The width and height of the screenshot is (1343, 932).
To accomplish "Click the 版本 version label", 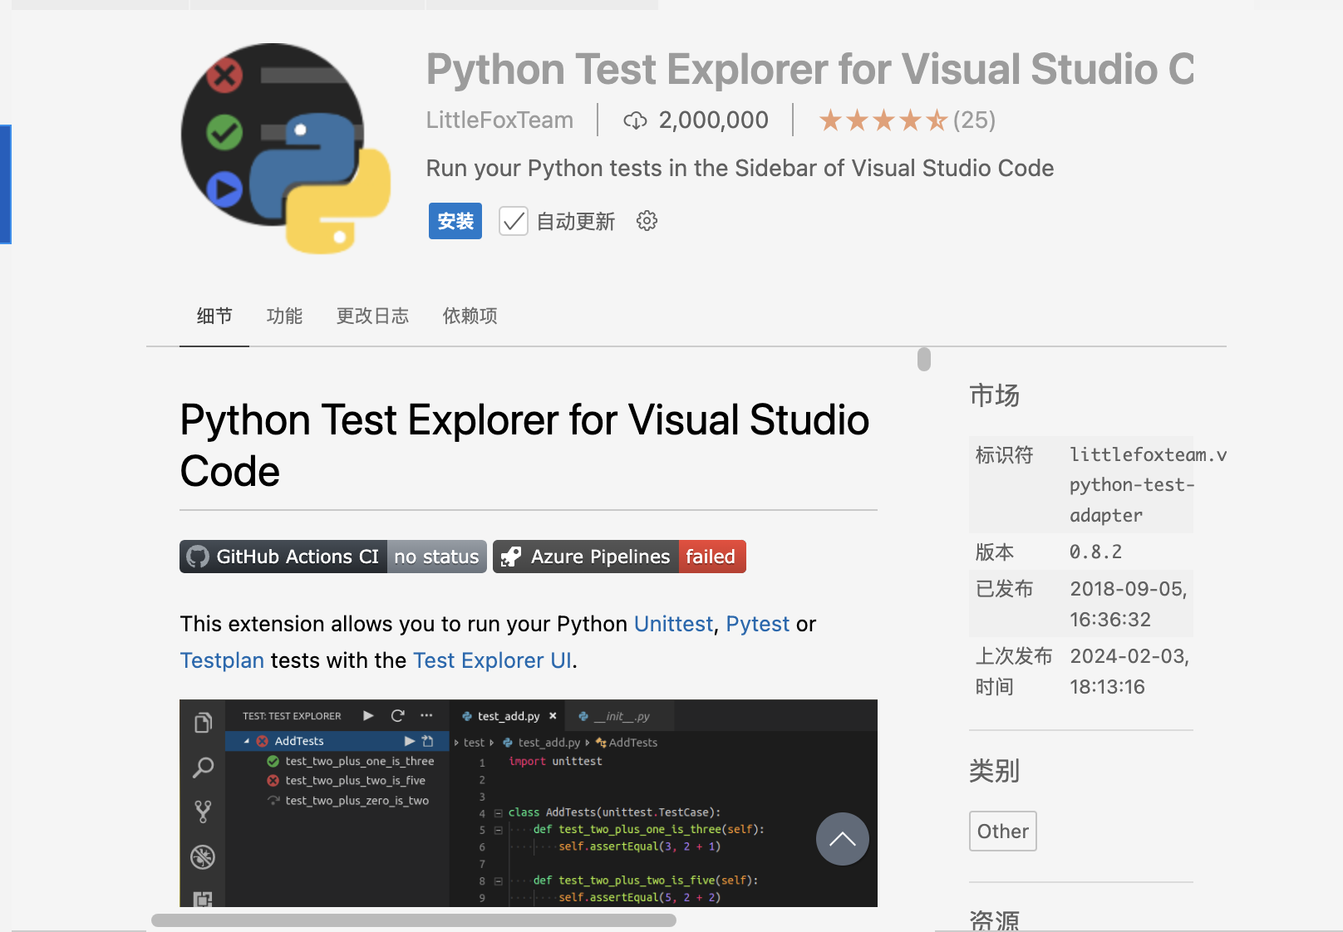I will click(x=994, y=552).
